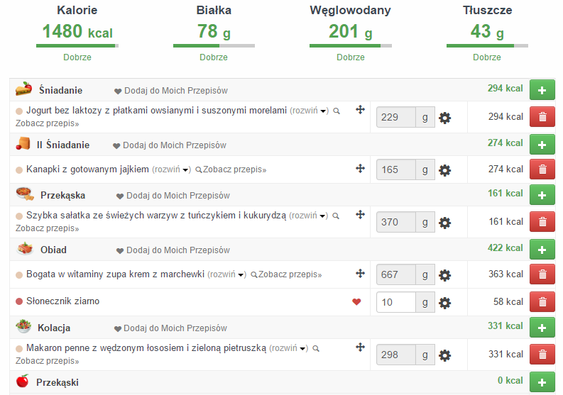Click gram input field for Słonecznik ziarno
Image resolution: width=563 pixels, height=395 pixels.
click(395, 303)
